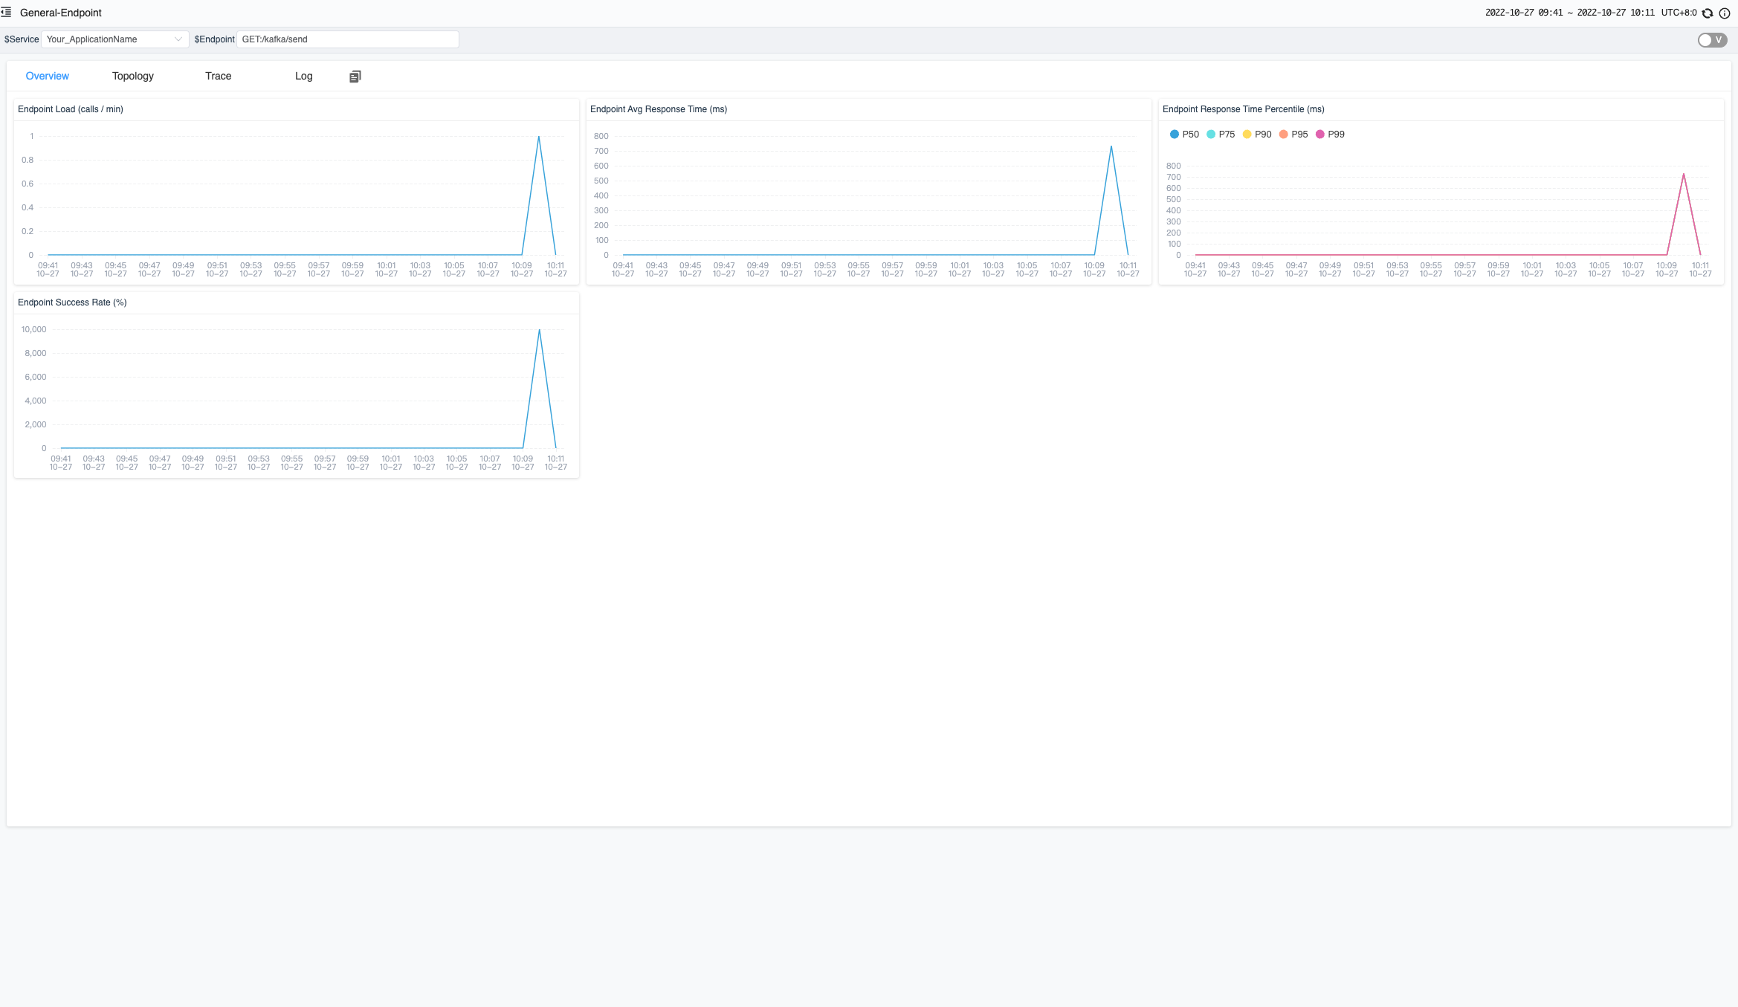Viewport: 1738px width, 1007px height.
Task: Collapse the side menu icon
Action: (x=6, y=12)
